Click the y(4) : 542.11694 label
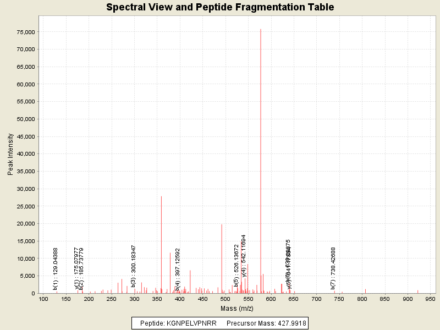The height and width of the screenshot is (330, 440). click(x=244, y=256)
